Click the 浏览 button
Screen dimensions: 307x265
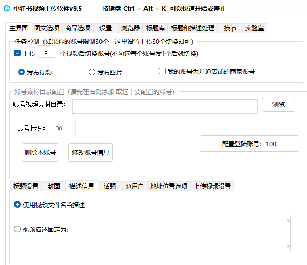(279, 104)
